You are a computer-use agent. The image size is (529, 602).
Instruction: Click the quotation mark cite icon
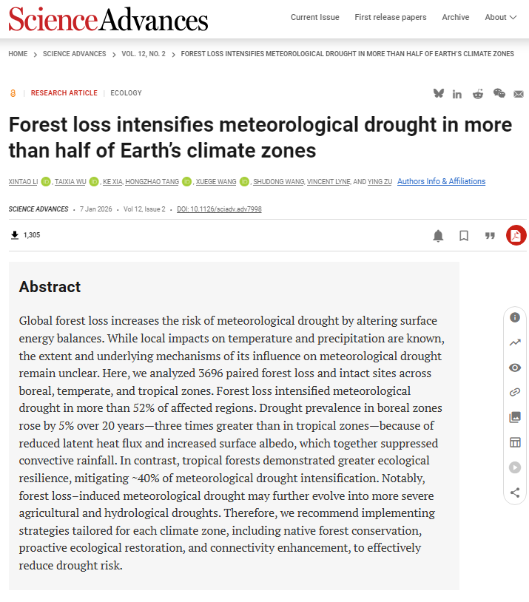pyautogui.click(x=489, y=236)
